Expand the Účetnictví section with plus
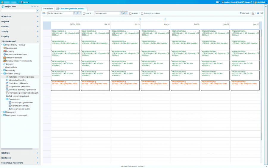 [38, 16]
